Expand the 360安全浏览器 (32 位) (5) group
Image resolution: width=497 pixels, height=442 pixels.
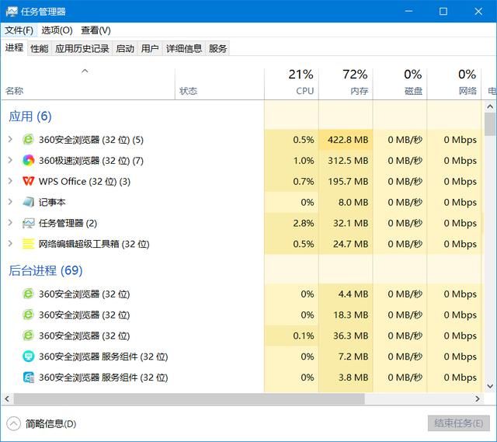pos(10,140)
